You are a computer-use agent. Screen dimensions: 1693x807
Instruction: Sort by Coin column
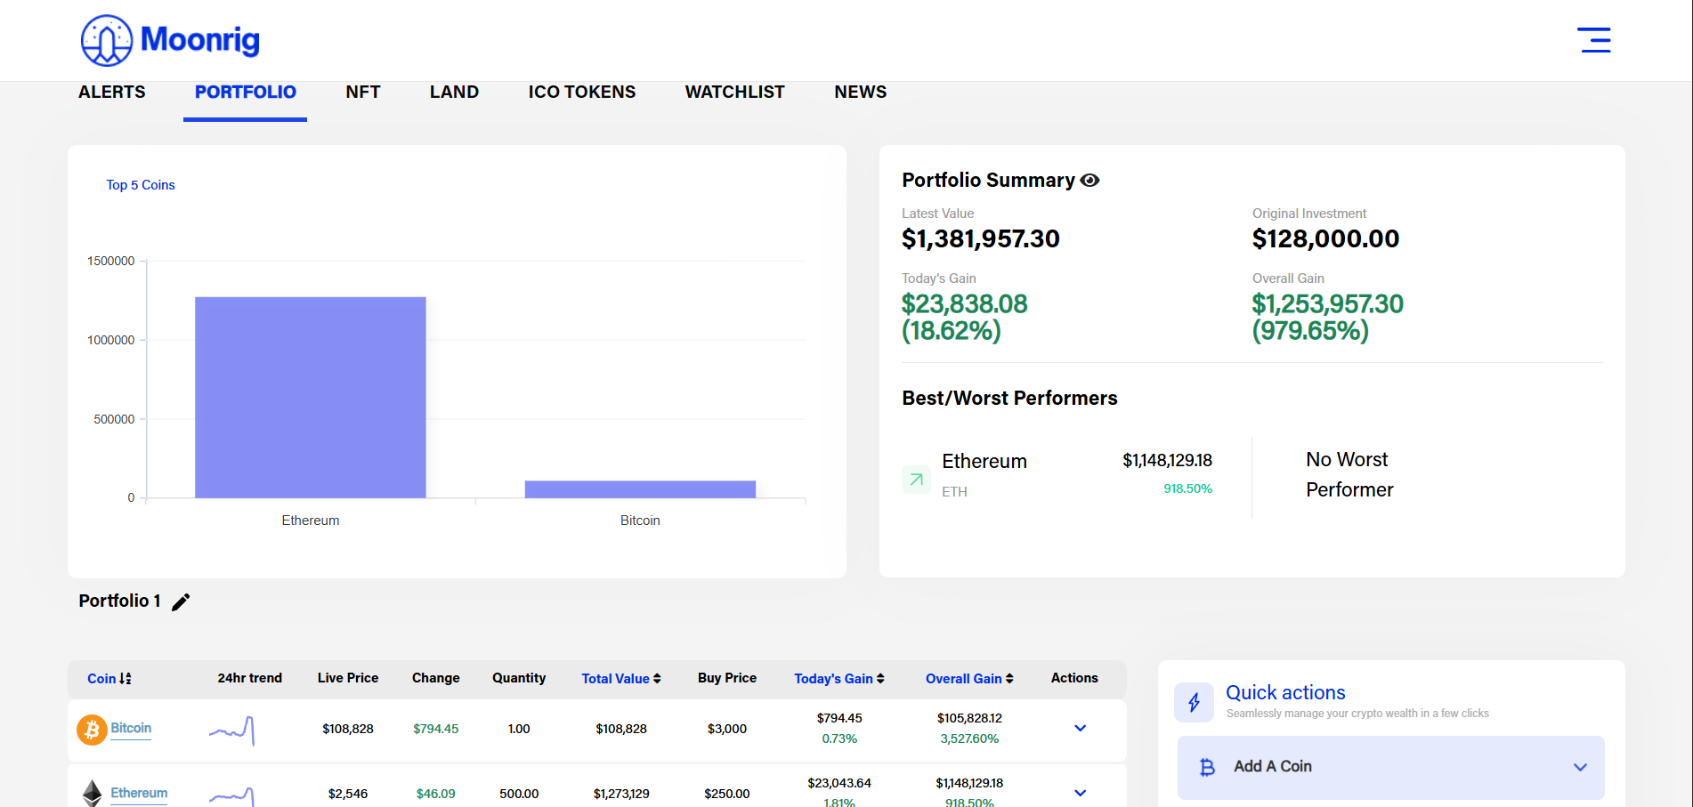coord(109,679)
